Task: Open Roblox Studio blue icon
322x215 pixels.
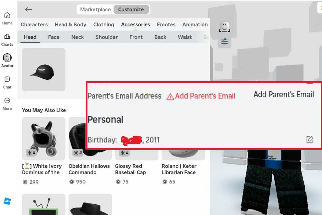Action: click(7, 201)
